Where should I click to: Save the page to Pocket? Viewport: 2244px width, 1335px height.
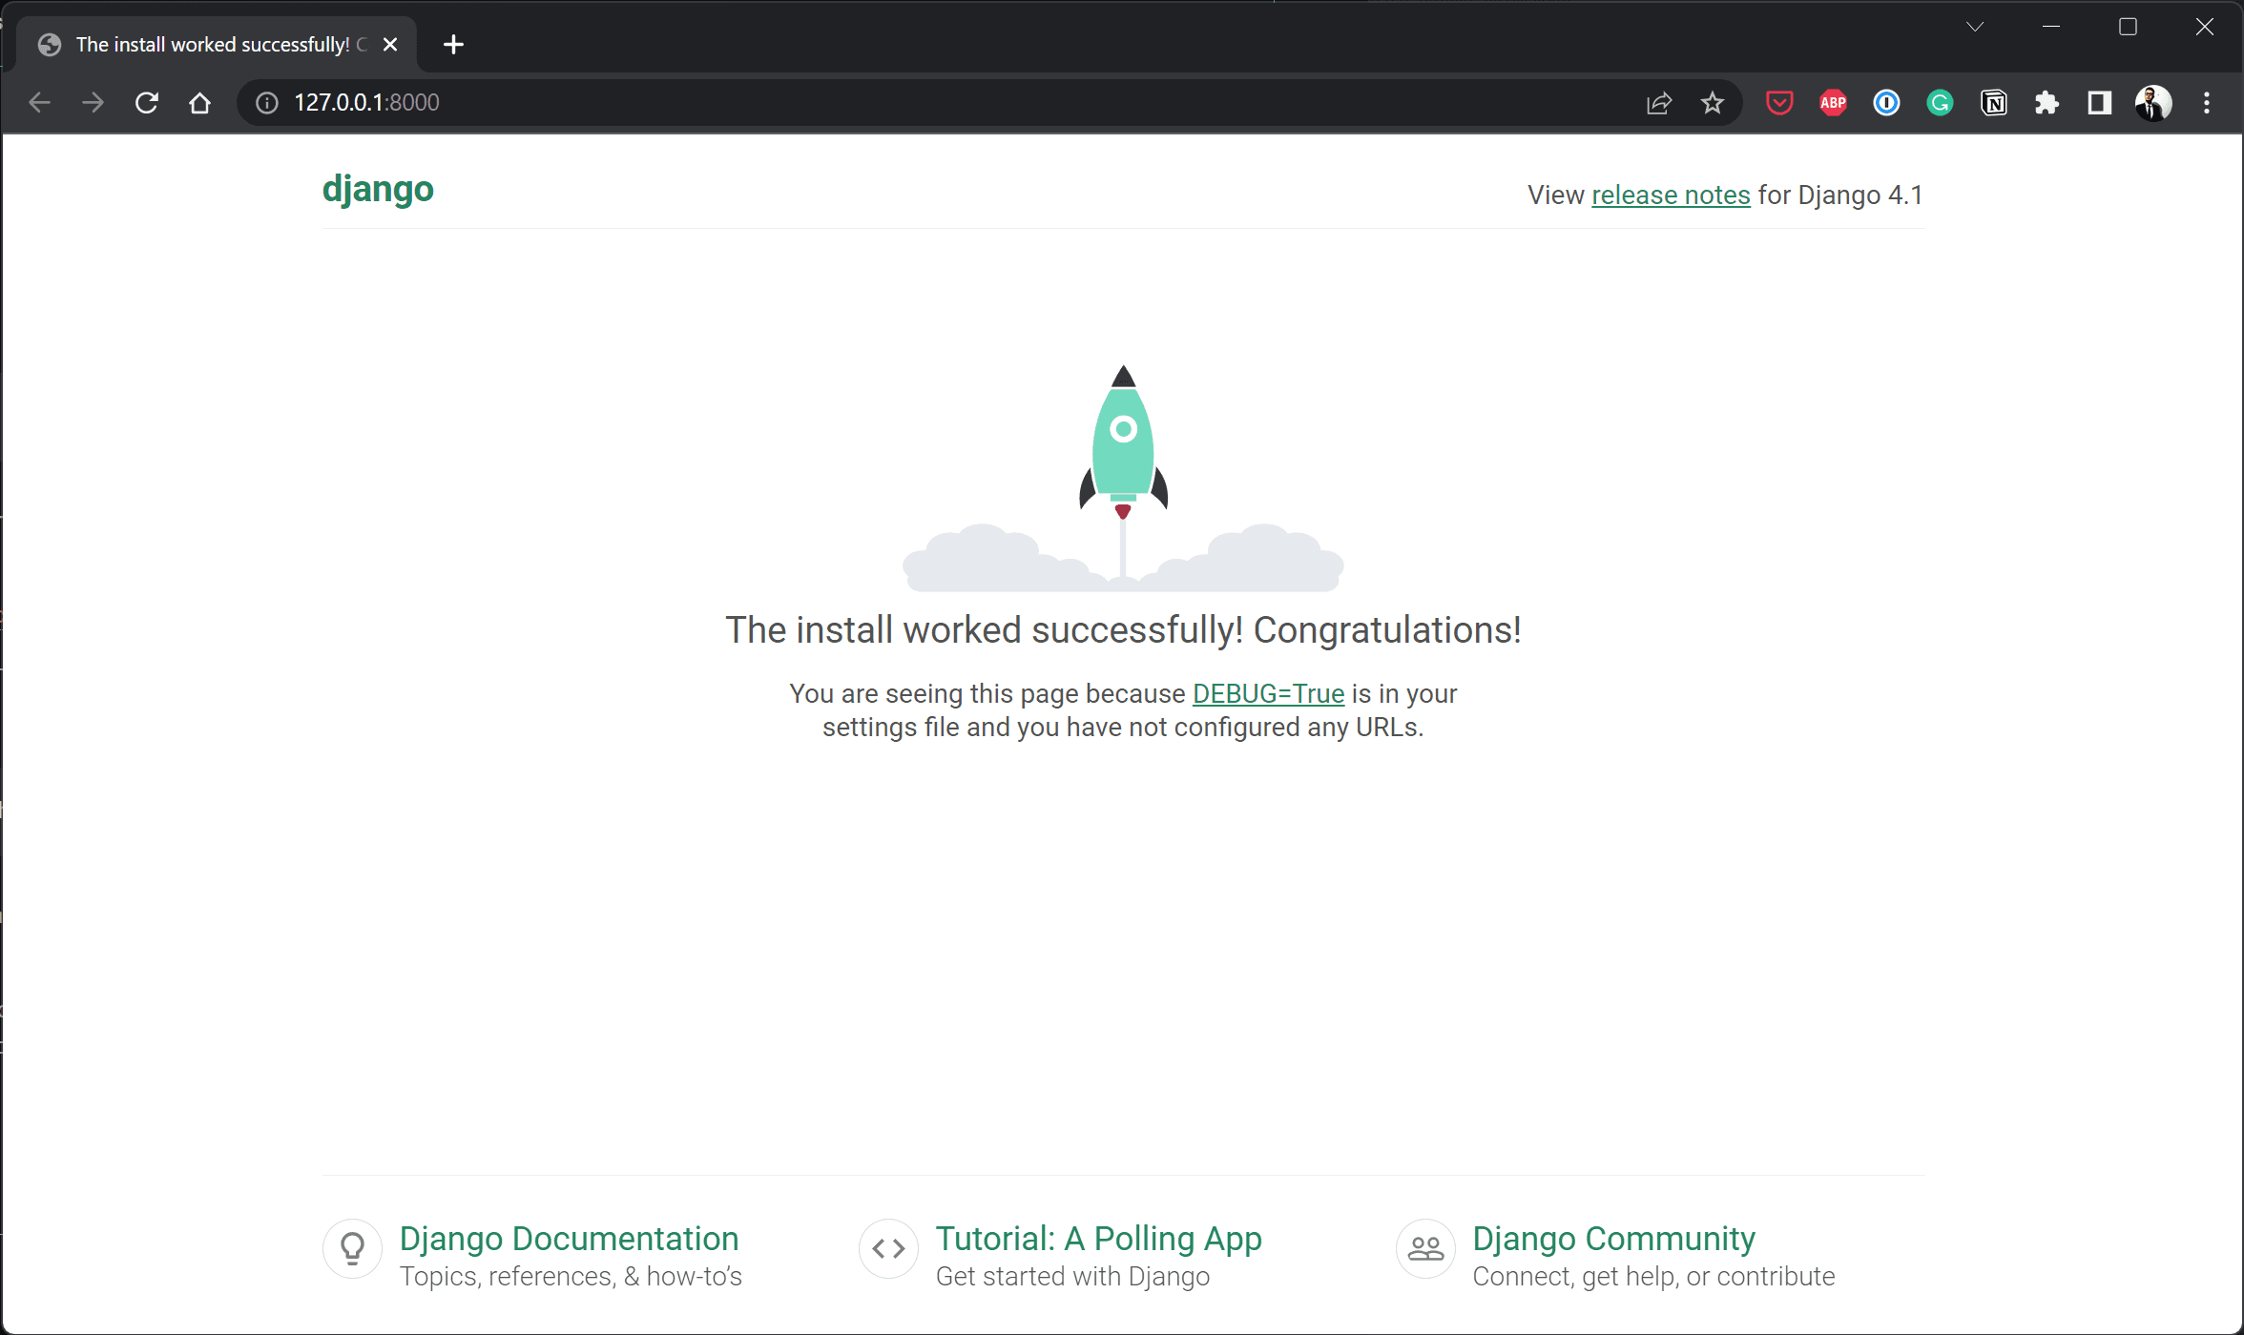pos(1777,102)
